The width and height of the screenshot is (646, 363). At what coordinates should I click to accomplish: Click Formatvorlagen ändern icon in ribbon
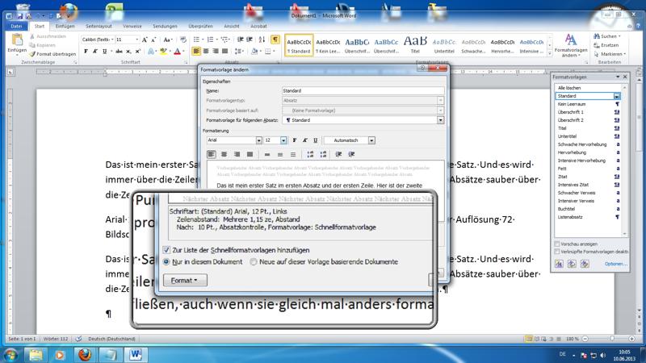(x=571, y=40)
